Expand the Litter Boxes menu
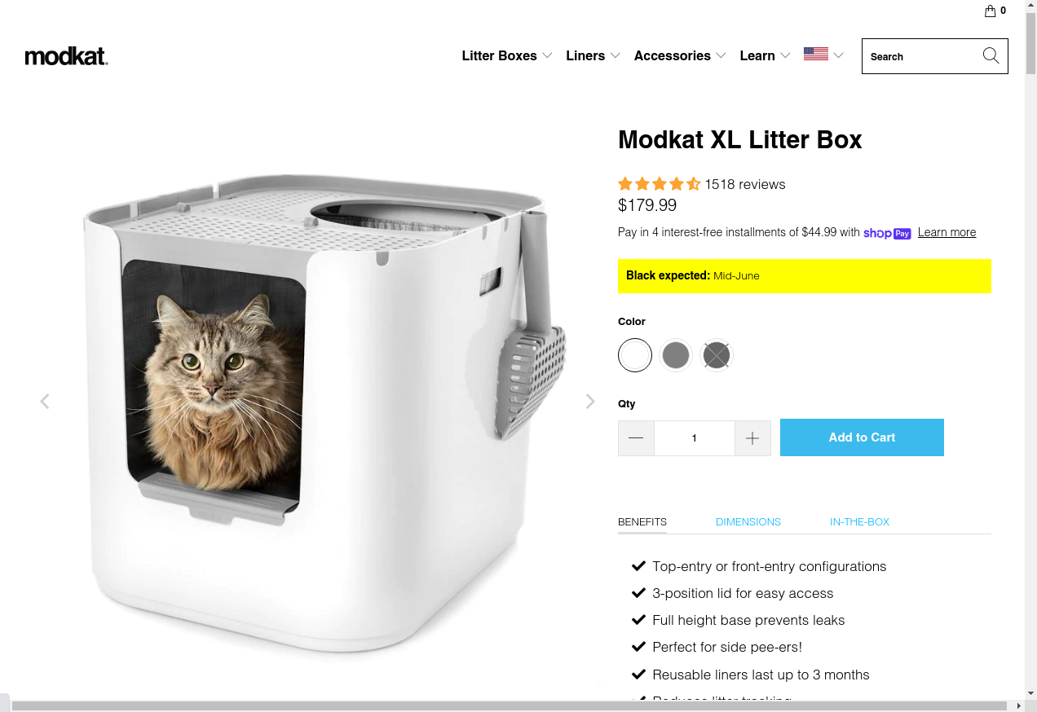Image resolution: width=1037 pixels, height=712 pixels. 507,55
